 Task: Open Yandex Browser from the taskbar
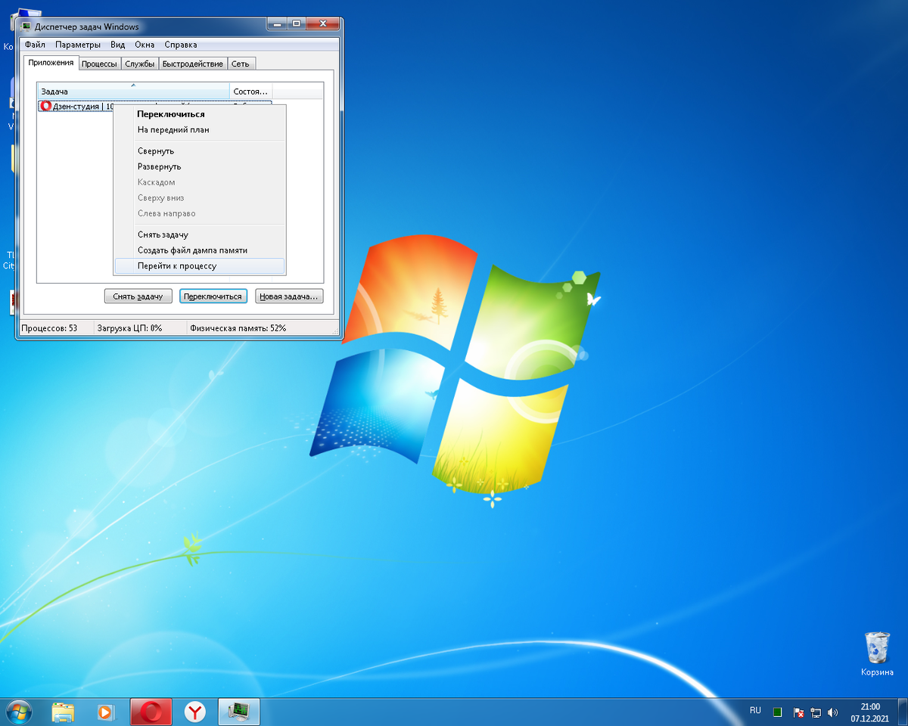[x=196, y=712]
